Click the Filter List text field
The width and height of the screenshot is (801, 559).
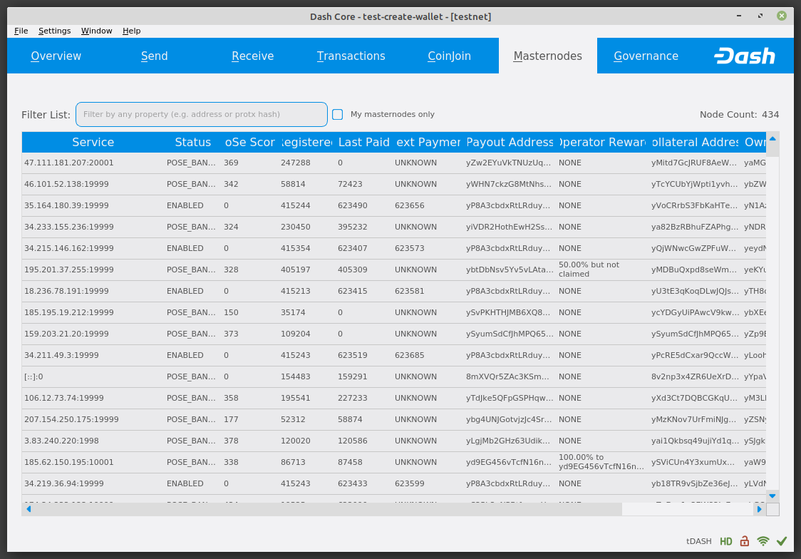click(201, 115)
